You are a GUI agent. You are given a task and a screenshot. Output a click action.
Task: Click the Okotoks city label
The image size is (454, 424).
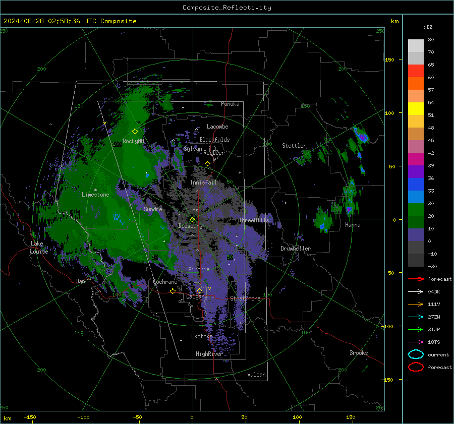[x=202, y=336]
